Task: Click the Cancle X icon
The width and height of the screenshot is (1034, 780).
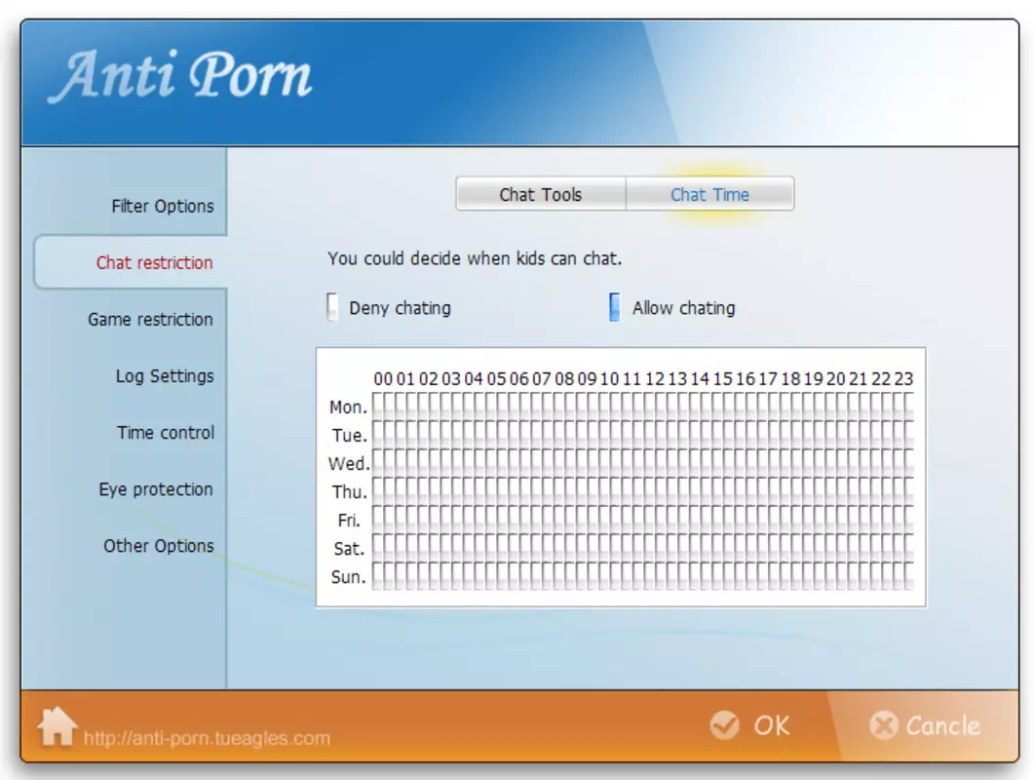Action: pos(883,725)
